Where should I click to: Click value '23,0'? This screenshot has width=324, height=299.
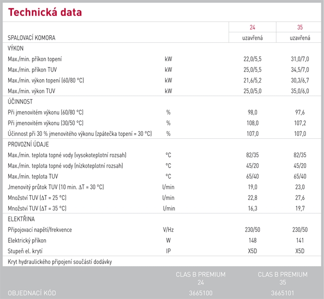coord(300,187)
